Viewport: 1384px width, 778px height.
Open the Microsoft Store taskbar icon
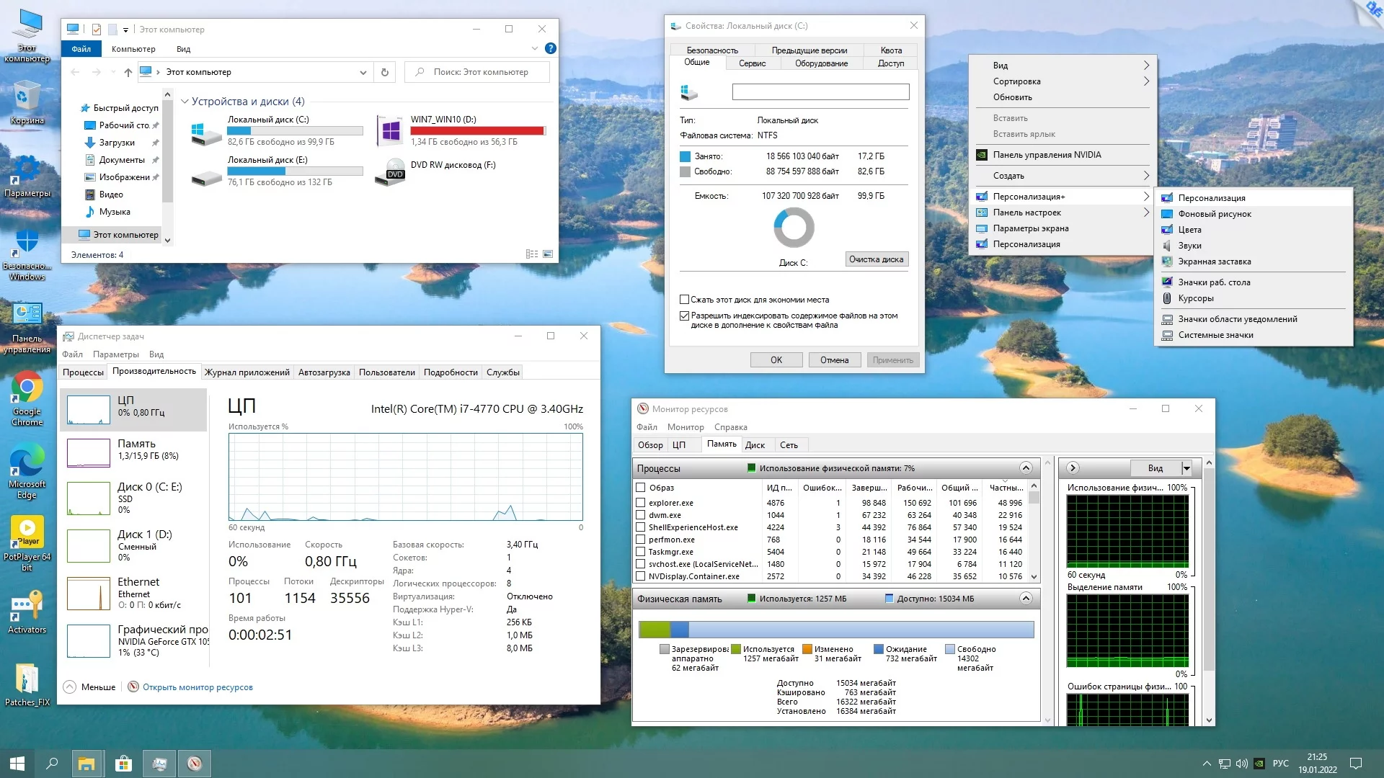123,764
